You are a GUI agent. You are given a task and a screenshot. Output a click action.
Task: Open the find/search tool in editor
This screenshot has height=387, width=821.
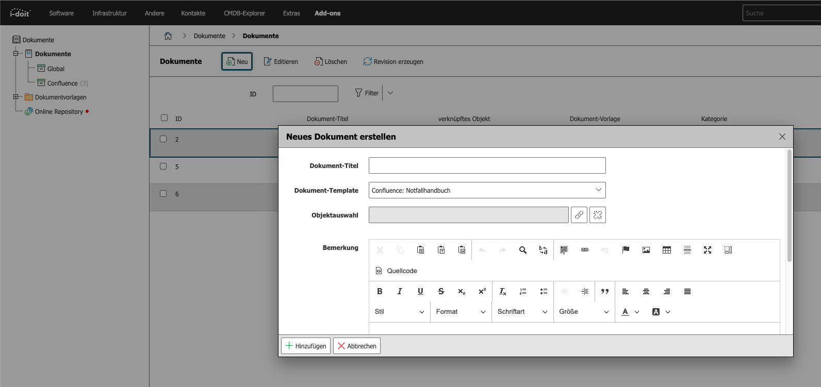click(522, 250)
